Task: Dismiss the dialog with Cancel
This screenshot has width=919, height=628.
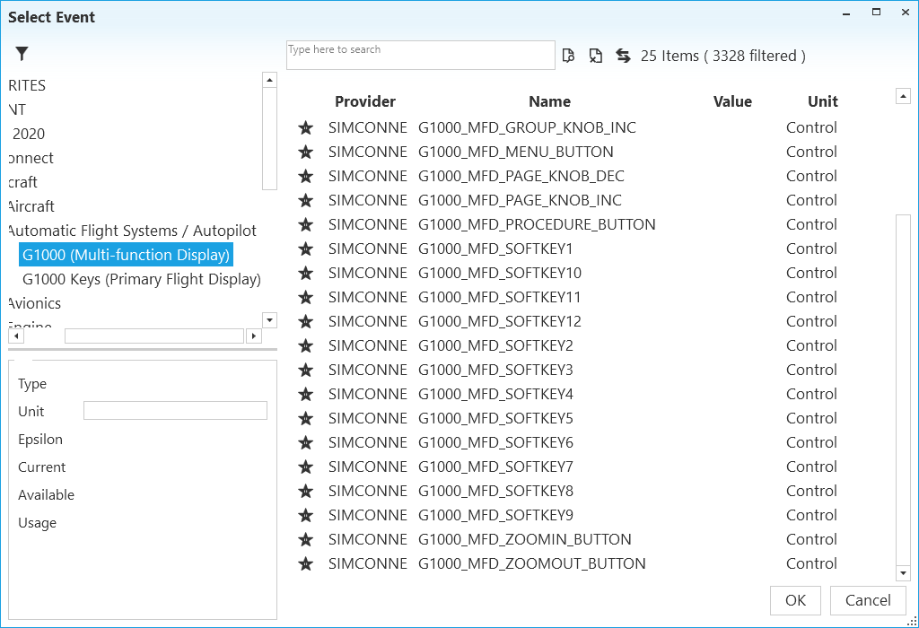Action: click(868, 600)
